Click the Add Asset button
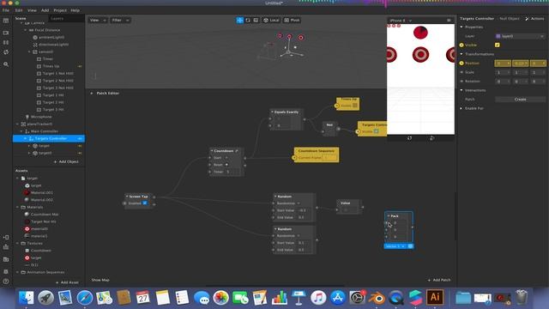 tap(67, 282)
